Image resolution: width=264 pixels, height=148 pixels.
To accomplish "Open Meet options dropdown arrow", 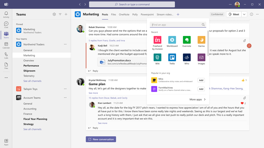I will tap(244, 14).
